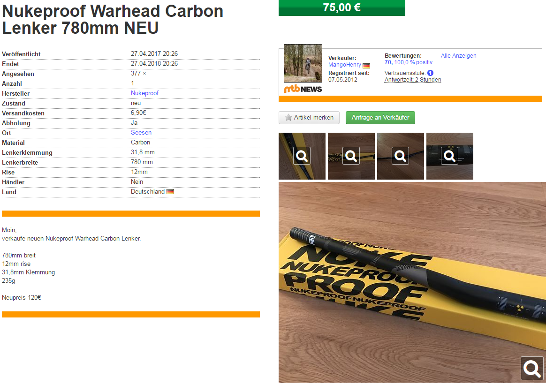546x385 pixels.
Task: Click the blue Vertrauensstufe info badge
Action: [x=431, y=73]
